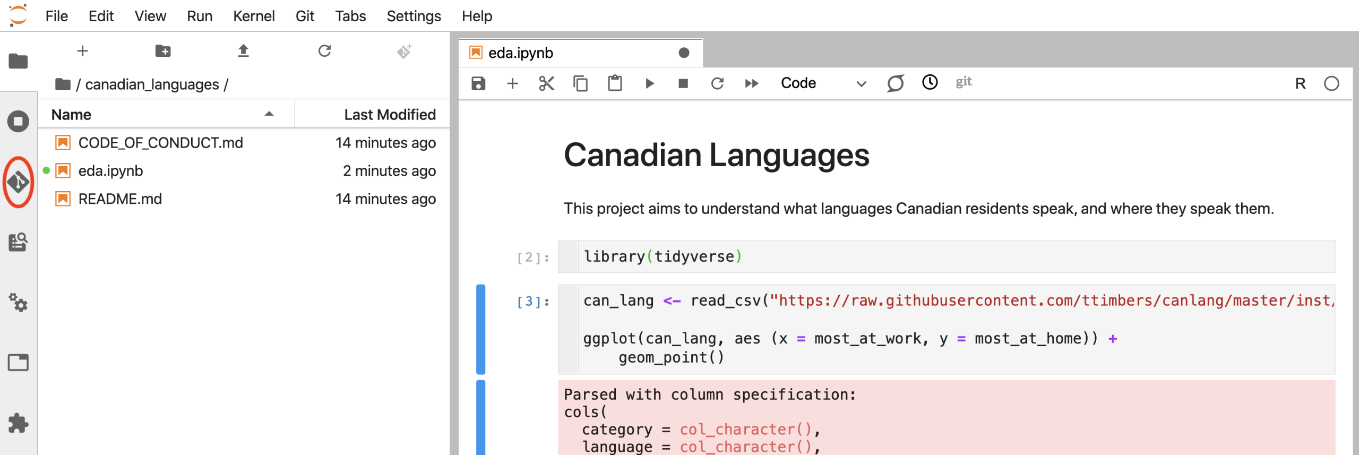
Task: Click the upload files icon
Action: [243, 51]
